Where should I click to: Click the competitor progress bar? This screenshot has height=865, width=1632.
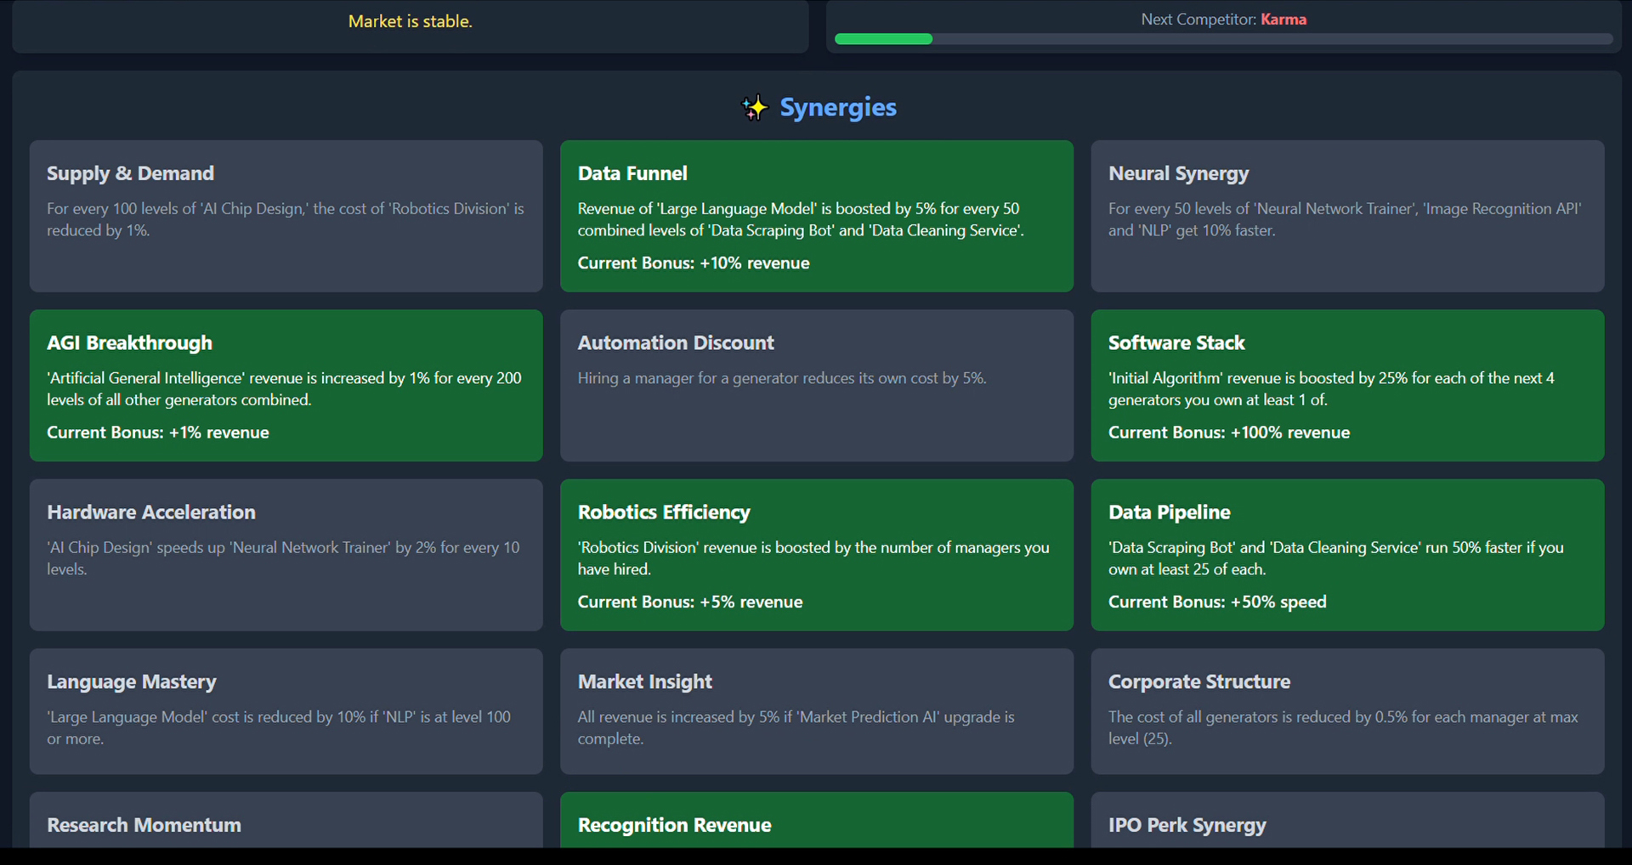click(1222, 39)
